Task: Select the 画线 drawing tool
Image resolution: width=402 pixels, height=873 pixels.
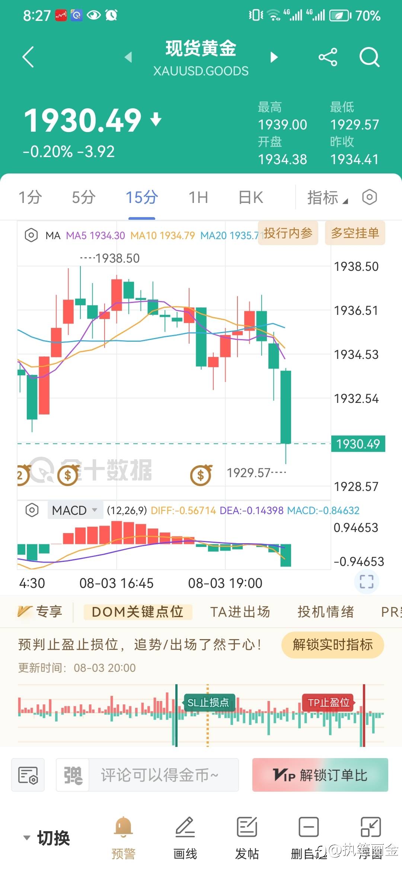Action: 185,838
